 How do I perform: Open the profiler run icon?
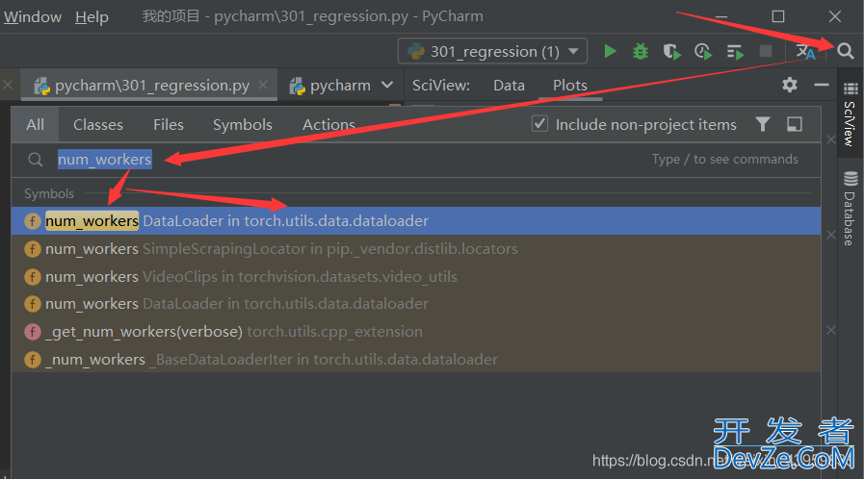coord(703,52)
